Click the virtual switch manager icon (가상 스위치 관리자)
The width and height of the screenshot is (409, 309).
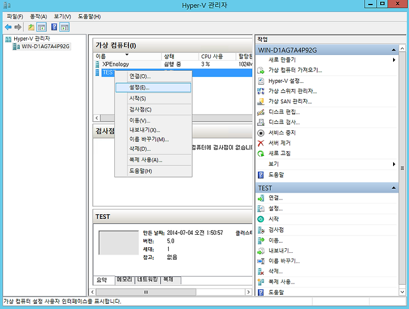(261, 91)
